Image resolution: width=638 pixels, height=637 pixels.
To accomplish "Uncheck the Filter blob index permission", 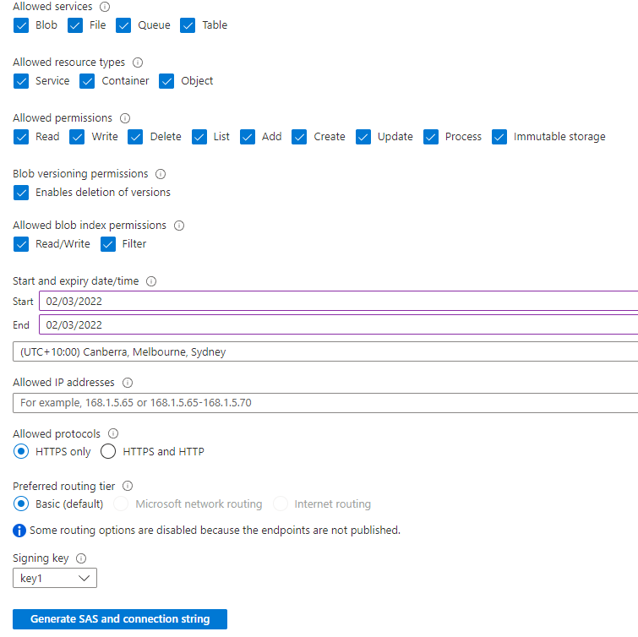I will [x=108, y=244].
